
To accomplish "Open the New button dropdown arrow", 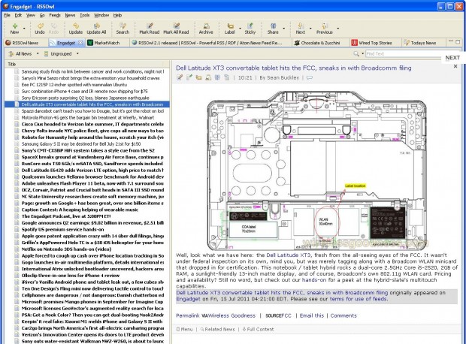I will coord(24,29).
